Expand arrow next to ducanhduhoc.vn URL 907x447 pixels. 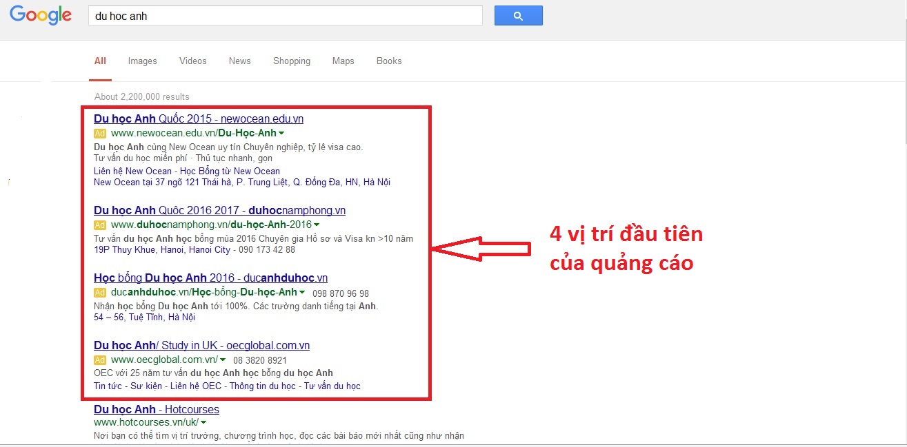tap(303, 292)
